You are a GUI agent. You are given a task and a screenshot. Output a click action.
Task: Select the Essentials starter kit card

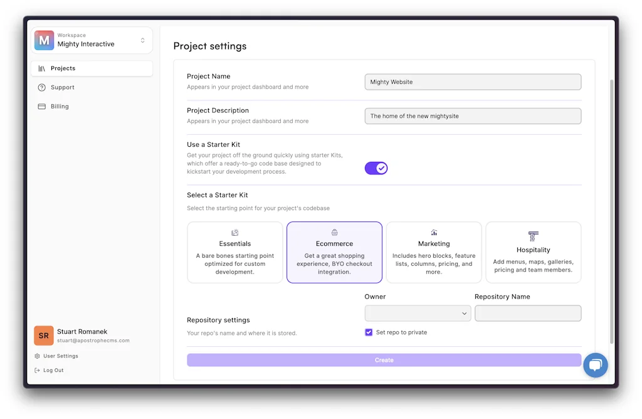[x=235, y=252]
